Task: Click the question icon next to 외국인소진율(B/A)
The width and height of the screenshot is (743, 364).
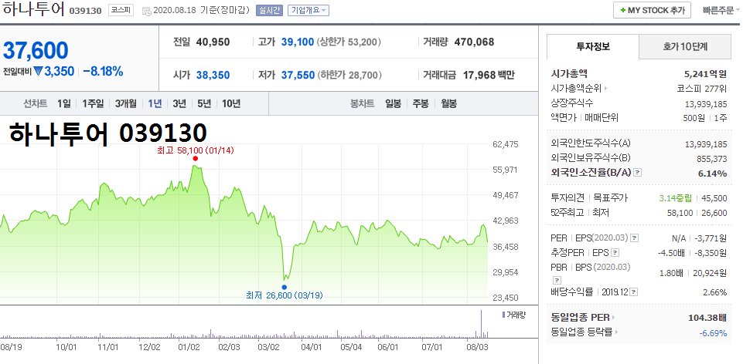Action: coord(637,173)
